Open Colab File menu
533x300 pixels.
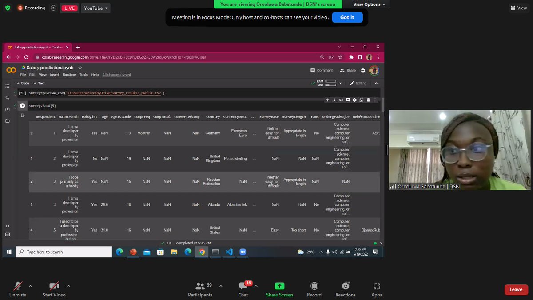23,75
